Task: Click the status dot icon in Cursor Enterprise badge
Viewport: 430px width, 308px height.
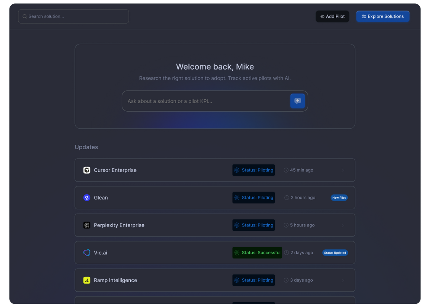Action: point(237,170)
